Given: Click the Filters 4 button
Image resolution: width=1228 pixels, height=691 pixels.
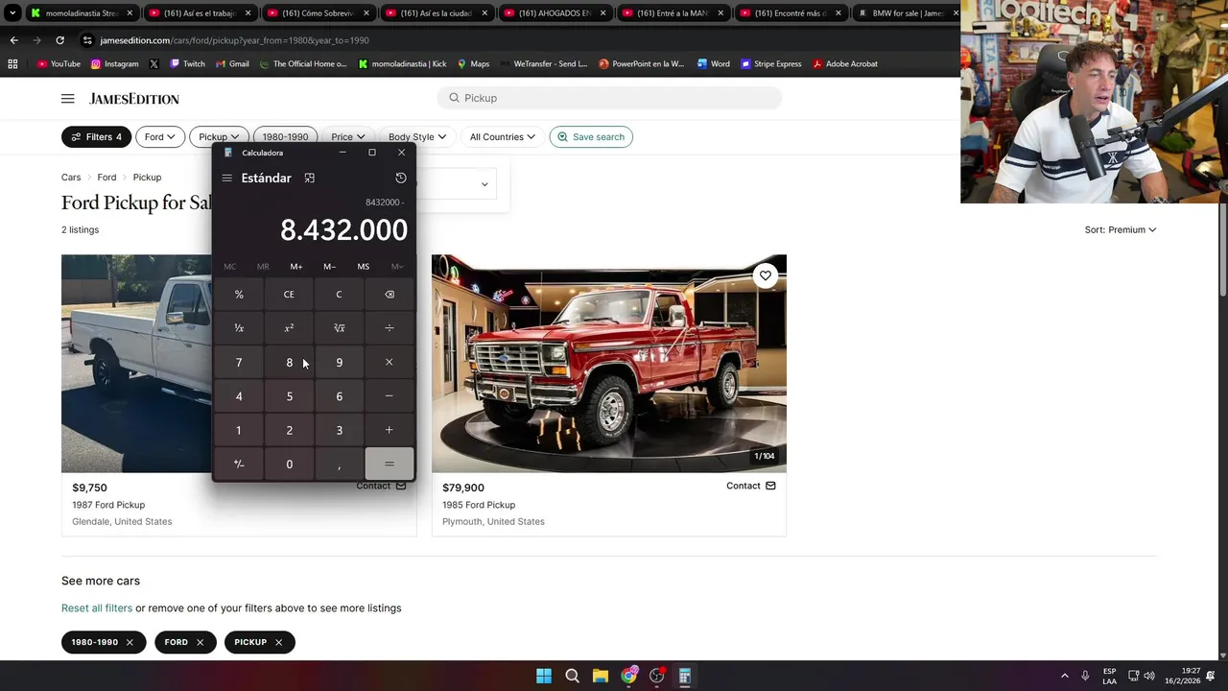Looking at the screenshot, I should (x=96, y=137).
